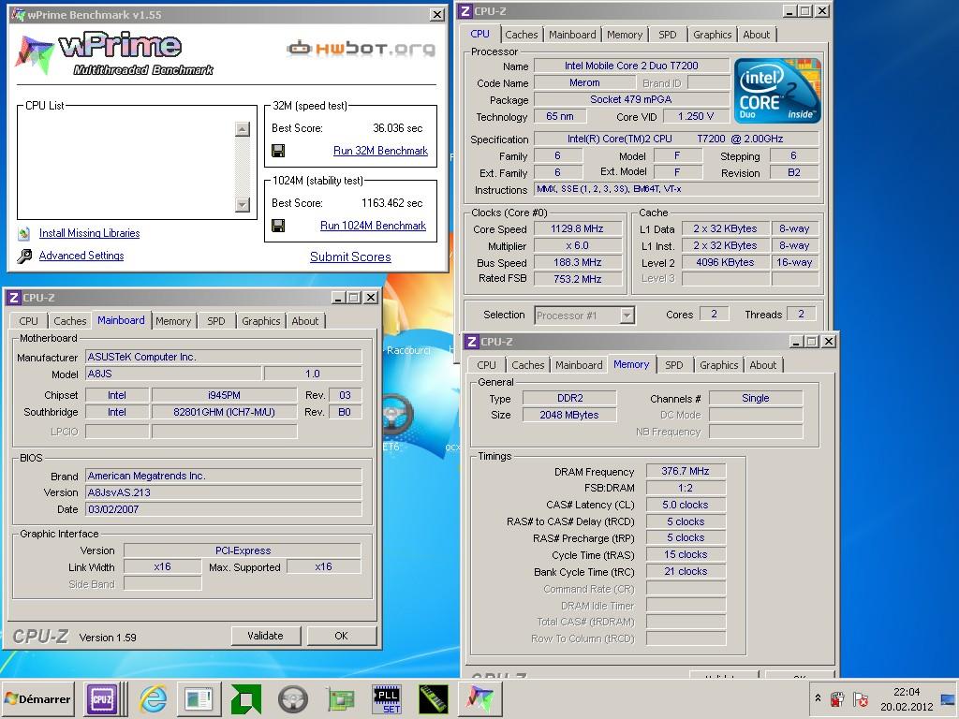959x719 pixels.
Task: Click the Run 1024M Benchmark link
Action: [373, 226]
